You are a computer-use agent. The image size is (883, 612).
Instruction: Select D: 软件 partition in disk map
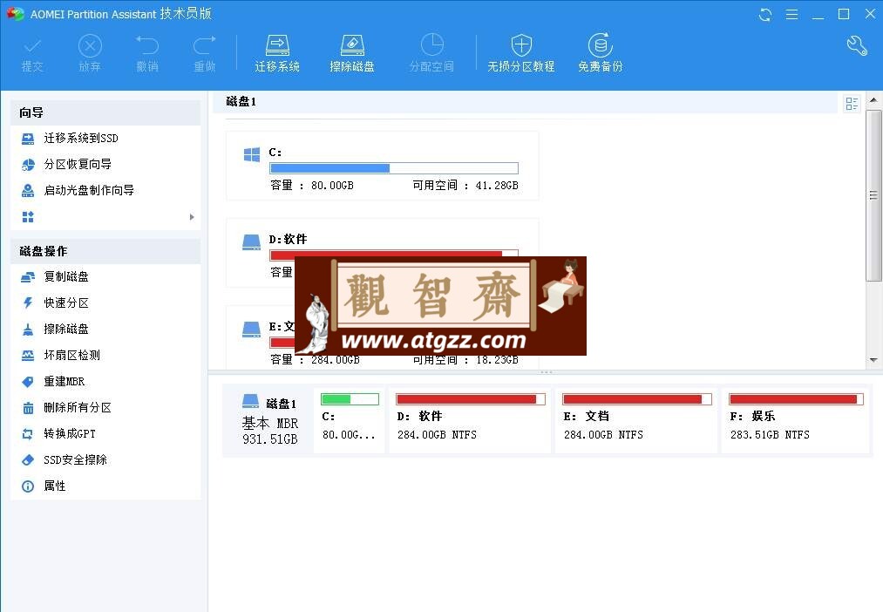pyautogui.click(x=470, y=420)
